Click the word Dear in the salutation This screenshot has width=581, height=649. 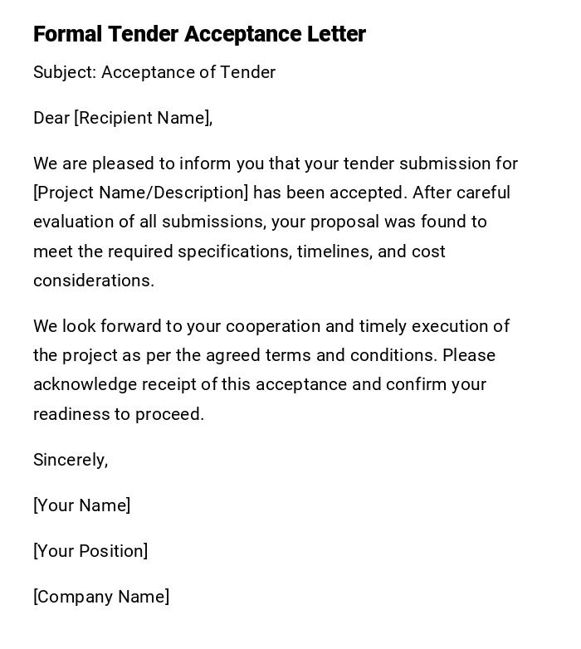pyautogui.click(x=51, y=118)
